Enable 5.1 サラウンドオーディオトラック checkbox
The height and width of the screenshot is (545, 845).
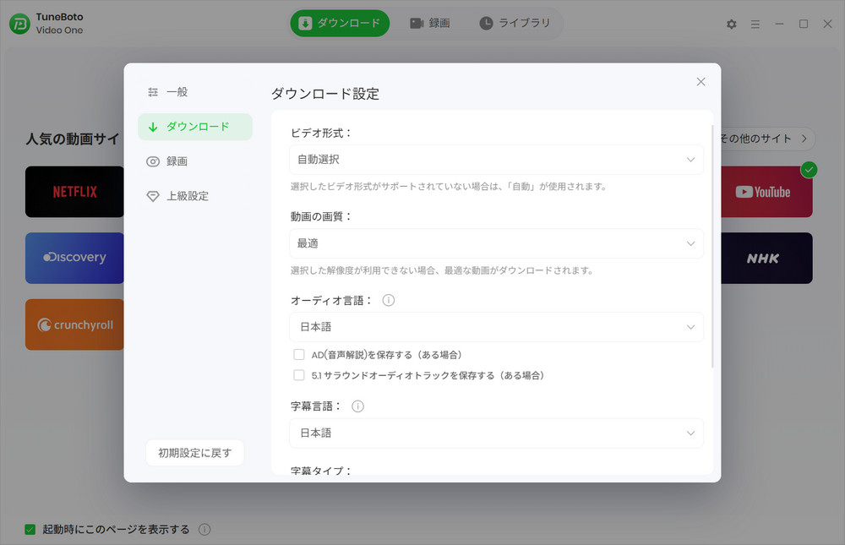(x=298, y=375)
